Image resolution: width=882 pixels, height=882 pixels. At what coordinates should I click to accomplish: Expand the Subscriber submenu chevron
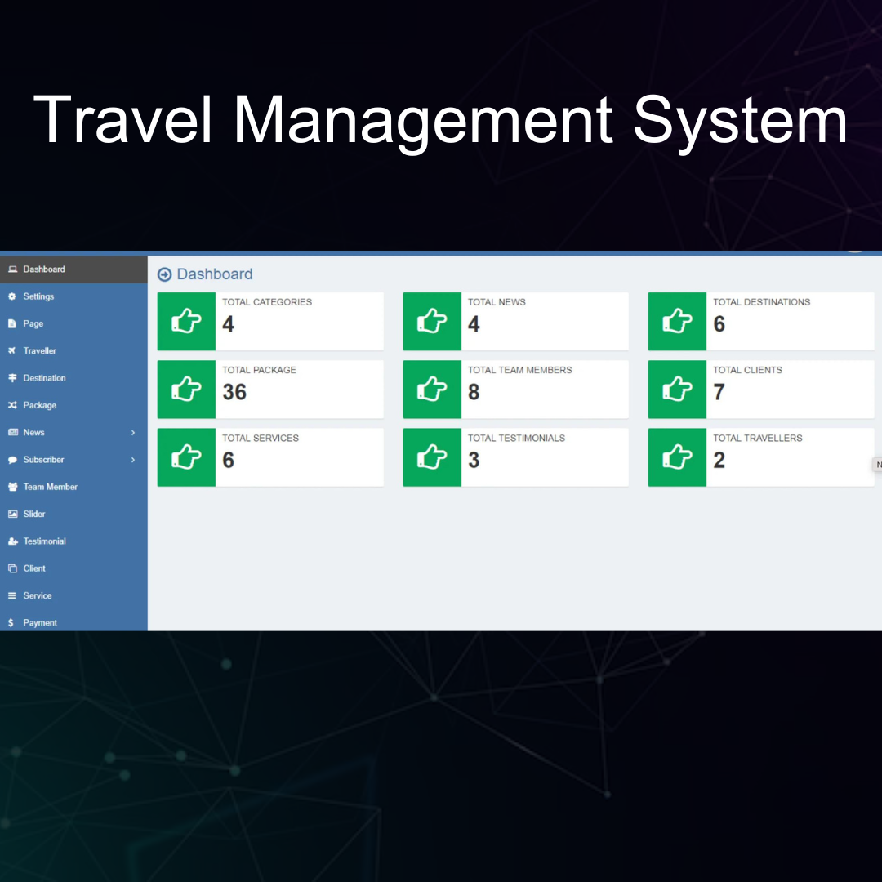tap(133, 460)
